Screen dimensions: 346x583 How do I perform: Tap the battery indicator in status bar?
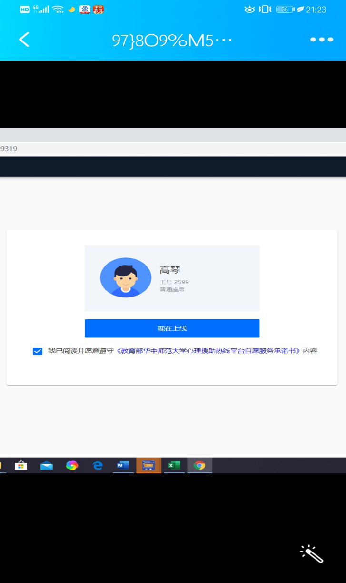(285, 10)
